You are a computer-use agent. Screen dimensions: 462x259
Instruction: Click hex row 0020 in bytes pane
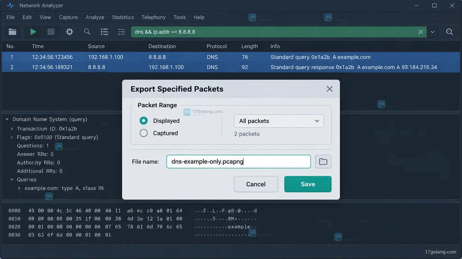click(133, 227)
